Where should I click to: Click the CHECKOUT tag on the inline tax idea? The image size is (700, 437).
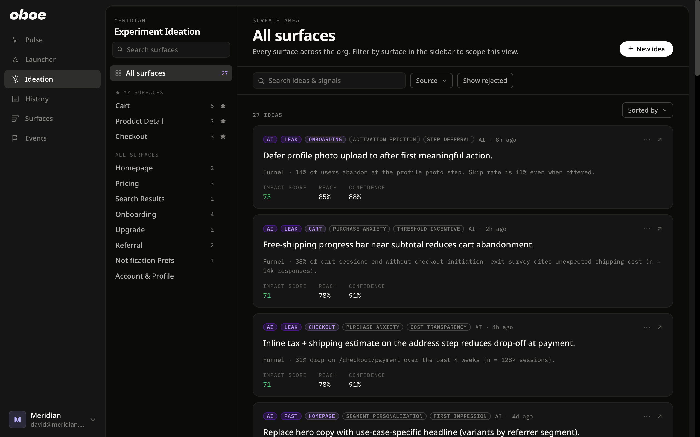[322, 327]
